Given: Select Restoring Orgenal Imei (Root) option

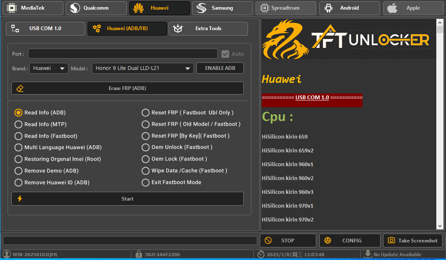Looking at the screenshot, I should (x=58, y=159).
